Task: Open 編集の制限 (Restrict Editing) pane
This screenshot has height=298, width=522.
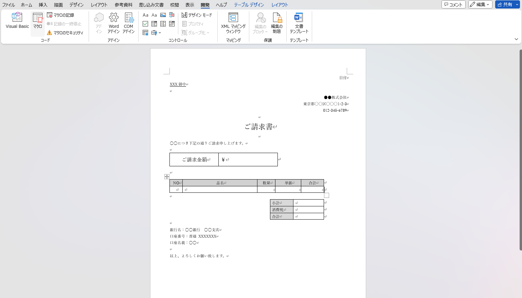Action: [x=277, y=23]
